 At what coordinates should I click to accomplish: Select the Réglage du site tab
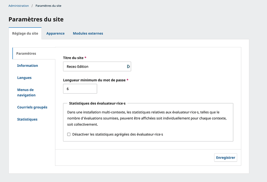(25, 33)
